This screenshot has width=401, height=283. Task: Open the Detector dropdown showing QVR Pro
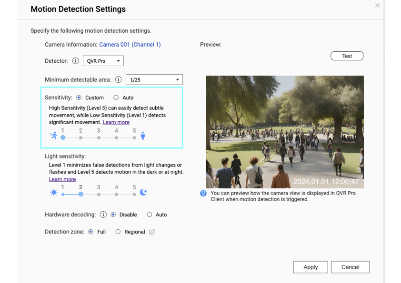(103, 61)
